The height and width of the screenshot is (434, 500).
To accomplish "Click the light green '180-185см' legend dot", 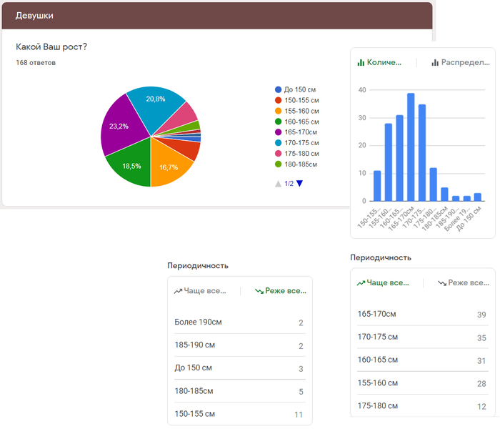I will tap(278, 164).
